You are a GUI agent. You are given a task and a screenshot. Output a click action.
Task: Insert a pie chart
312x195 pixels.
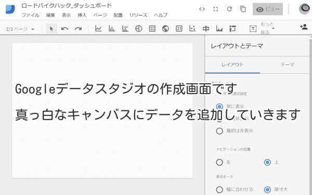(x=138, y=29)
